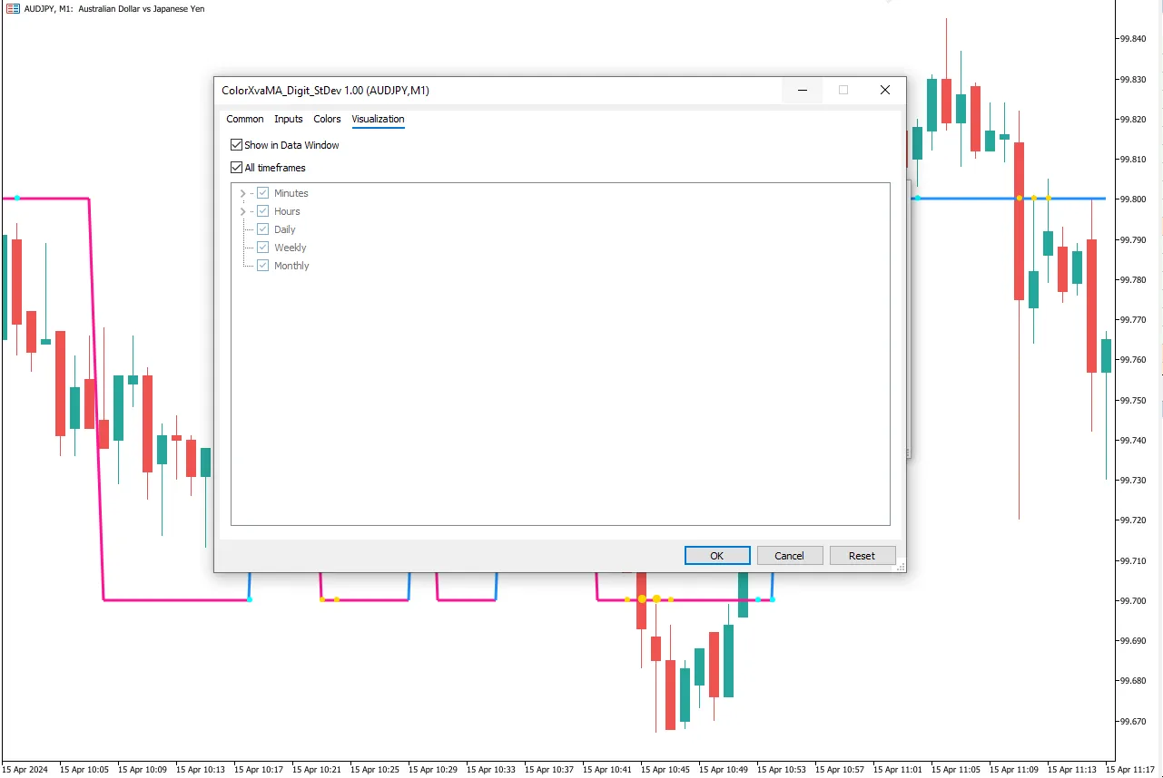The image size is (1163, 778).
Task: Expand the Minutes tree node
Action: click(x=242, y=193)
